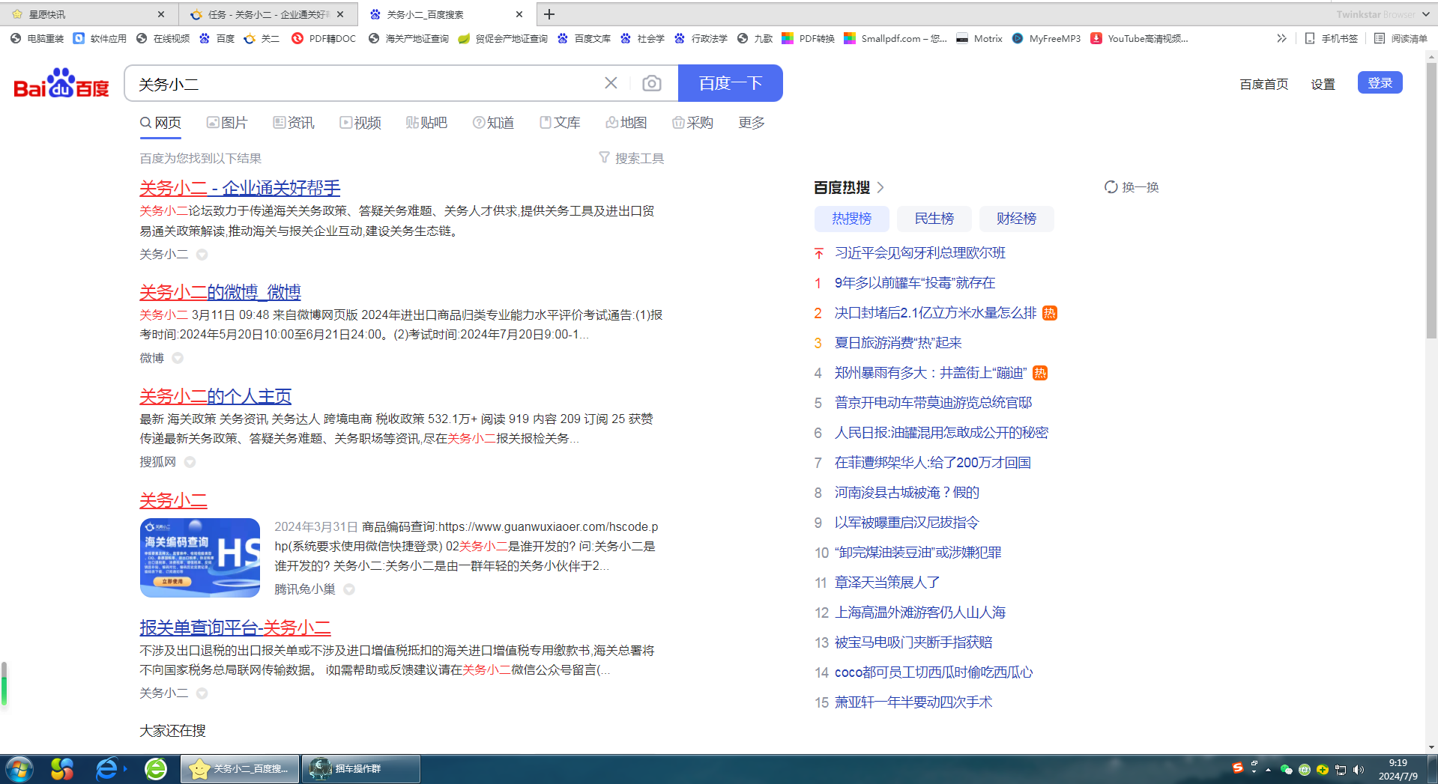Open hot topic 夏日旅游消费"热"起来
This screenshot has height=784, width=1438.
pos(898,343)
